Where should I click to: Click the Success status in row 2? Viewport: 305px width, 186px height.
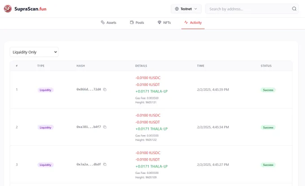268,127
